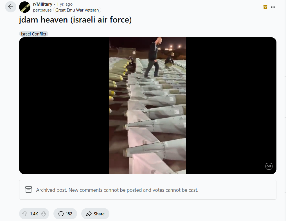Open the 182 comments
The width and height of the screenshot is (286, 221).
(65, 214)
